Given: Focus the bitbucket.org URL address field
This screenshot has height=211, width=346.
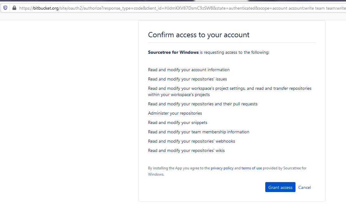Looking at the screenshot, I should click(x=182, y=8).
